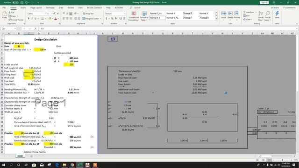Toggle Align Left

[x=64, y=19]
